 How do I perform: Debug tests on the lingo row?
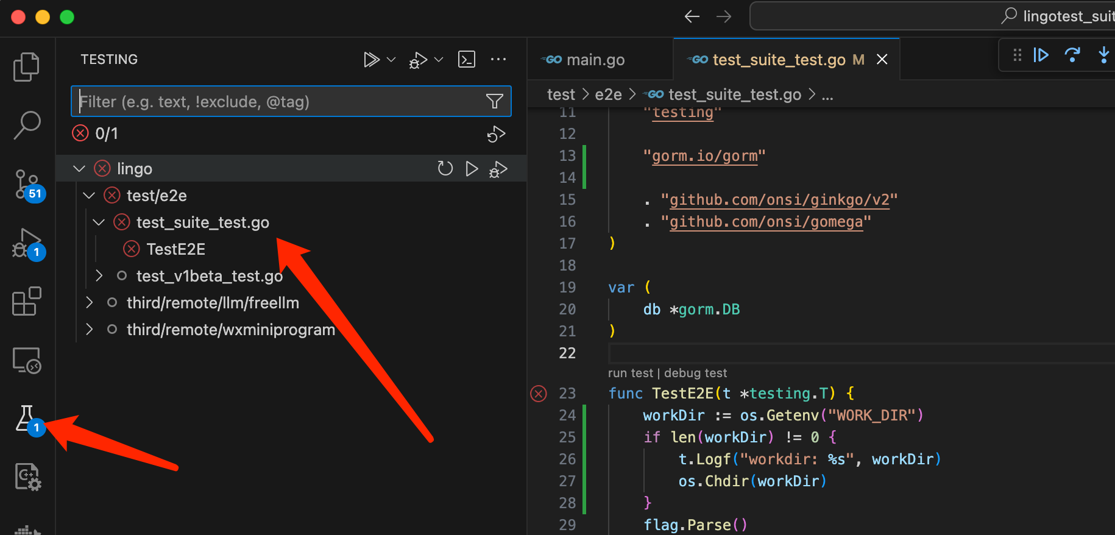pos(498,169)
